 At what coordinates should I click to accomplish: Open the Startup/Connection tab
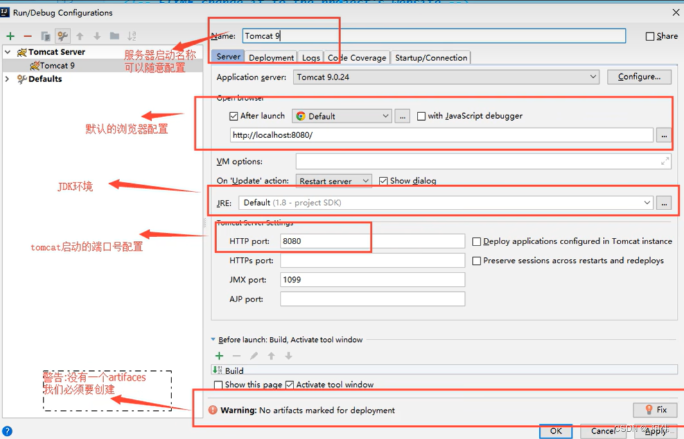(431, 58)
